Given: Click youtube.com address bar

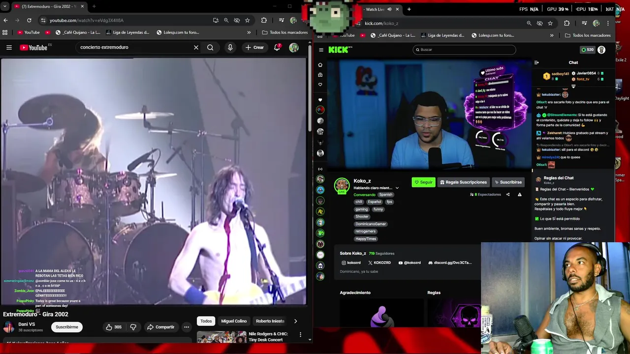Looking at the screenshot, I should tap(128, 20).
